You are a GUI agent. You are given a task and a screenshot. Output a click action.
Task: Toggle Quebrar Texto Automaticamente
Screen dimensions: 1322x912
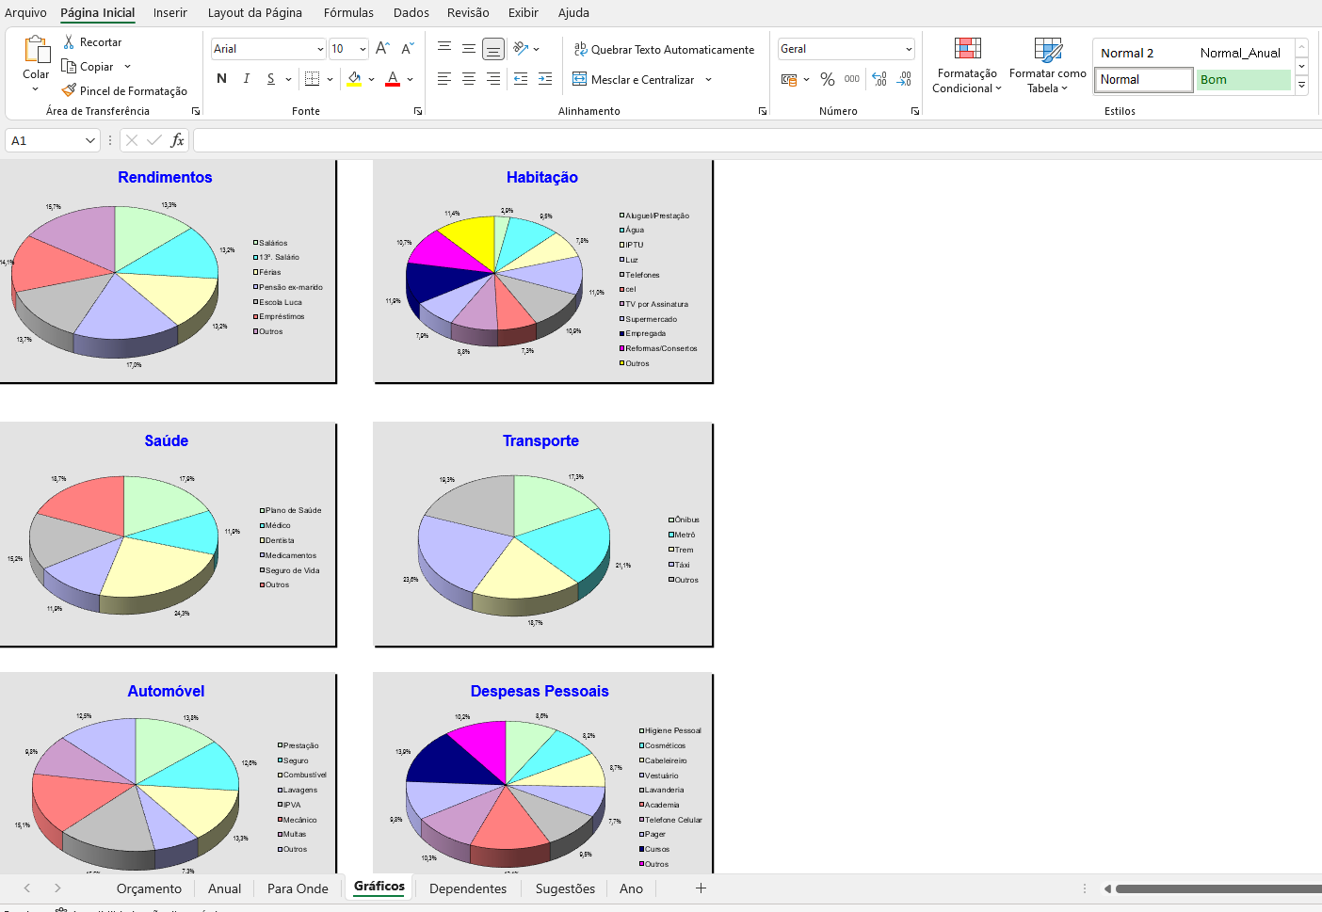point(664,50)
